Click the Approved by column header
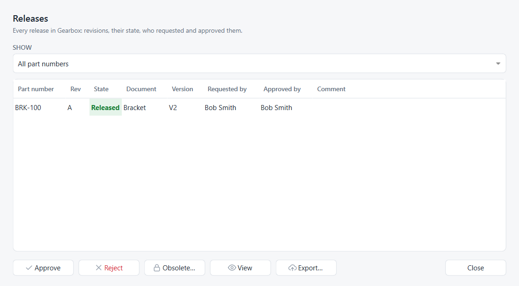Viewport: 519px width, 286px height. coord(282,89)
